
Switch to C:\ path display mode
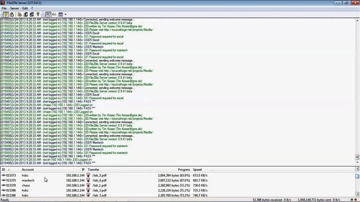coord(54,15)
